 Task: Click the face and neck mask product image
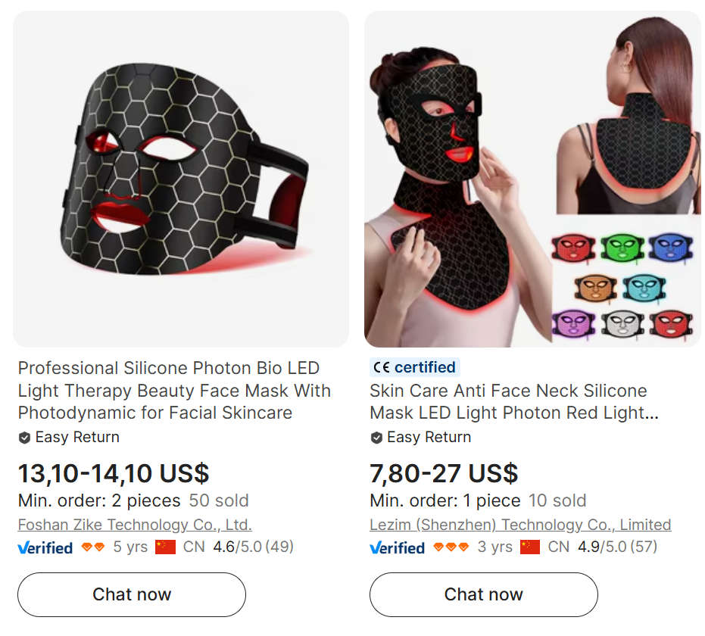532,179
